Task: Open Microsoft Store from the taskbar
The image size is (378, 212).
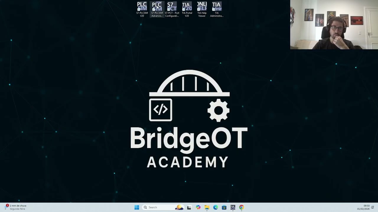Action: click(x=224, y=207)
